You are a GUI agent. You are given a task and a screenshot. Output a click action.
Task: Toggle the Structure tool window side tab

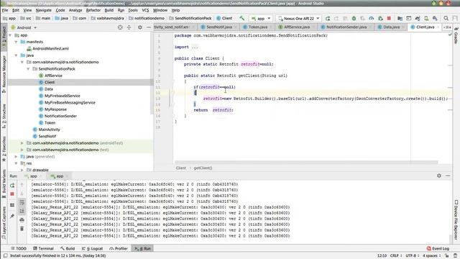pyautogui.click(x=4, y=117)
